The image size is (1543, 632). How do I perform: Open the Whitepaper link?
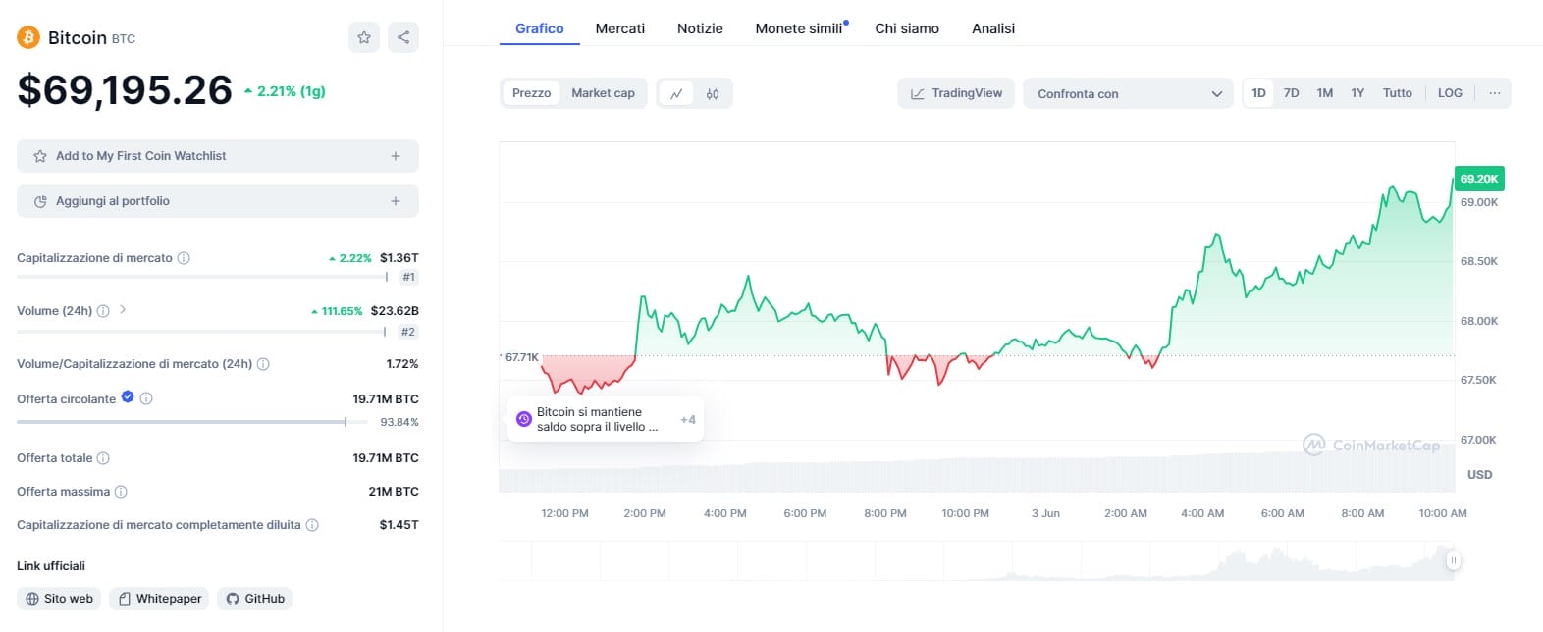coord(159,599)
